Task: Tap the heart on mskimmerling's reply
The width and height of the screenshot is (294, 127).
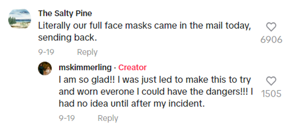Action: pyautogui.click(x=271, y=81)
